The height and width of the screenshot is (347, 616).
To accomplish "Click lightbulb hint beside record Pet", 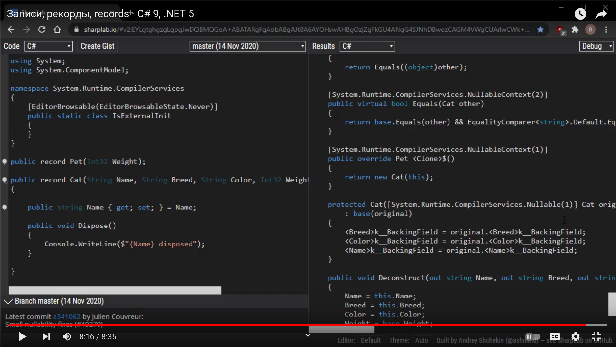I will [5, 161].
